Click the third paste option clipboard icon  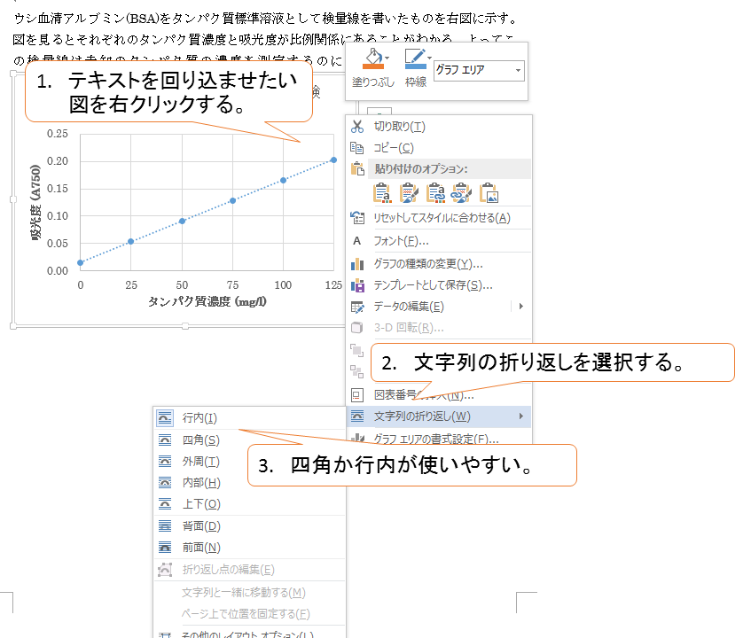(x=436, y=192)
